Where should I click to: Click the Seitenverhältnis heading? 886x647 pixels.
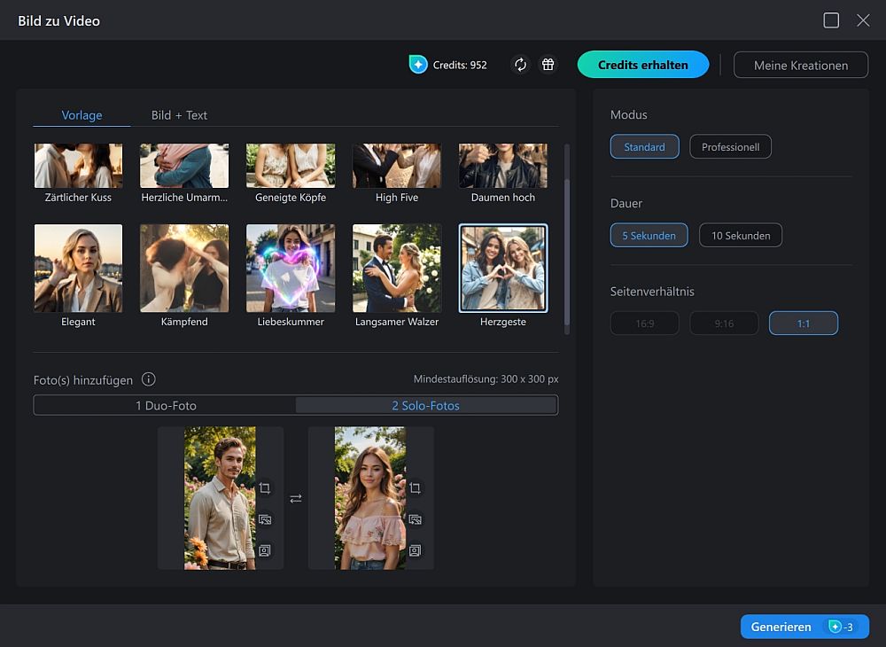[x=652, y=292]
